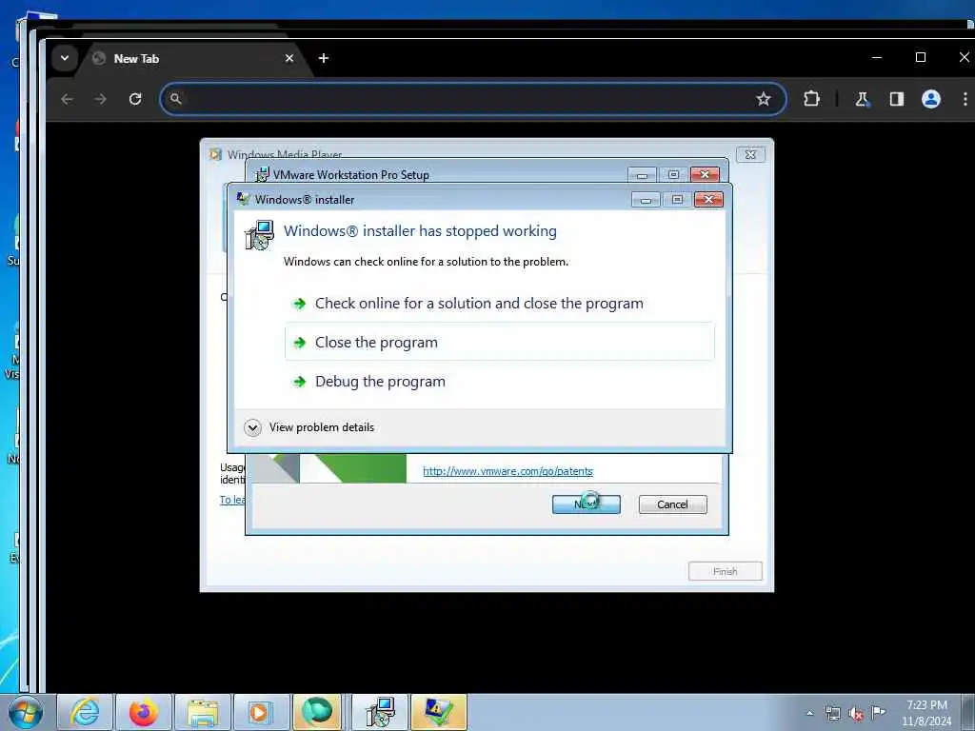Open Chrome tab search dropdown
This screenshot has height=731, width=975.
tap(65, 58)
